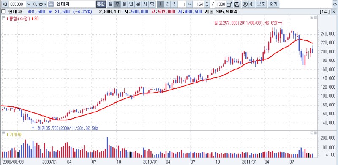Toggle the 통합 button
This screenshot has height=165, width=338.
click(101, 4)
